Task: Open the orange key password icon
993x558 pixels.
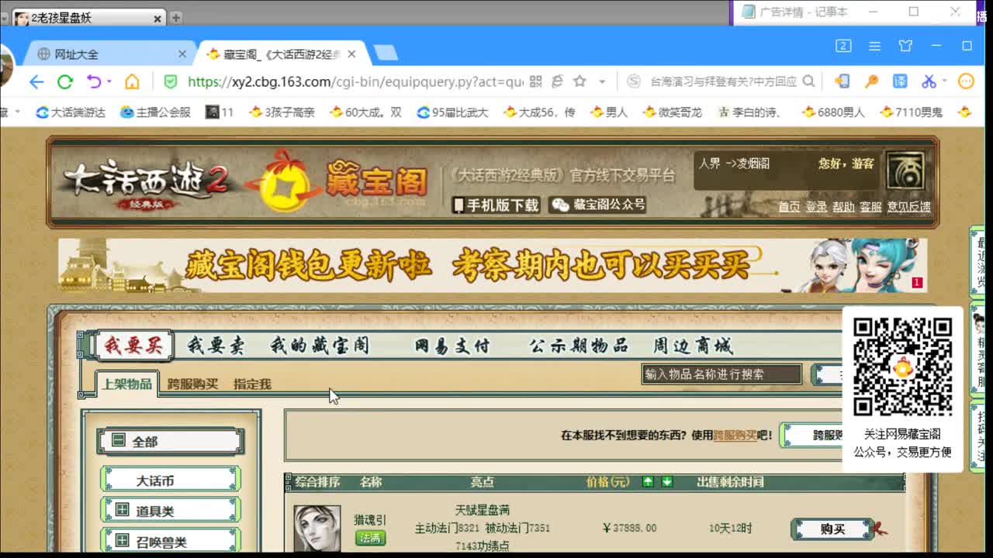Action: point(871,81)
